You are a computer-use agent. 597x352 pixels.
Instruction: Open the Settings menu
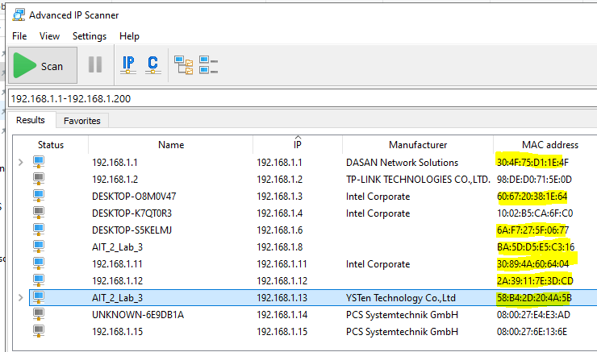(90, 36)
